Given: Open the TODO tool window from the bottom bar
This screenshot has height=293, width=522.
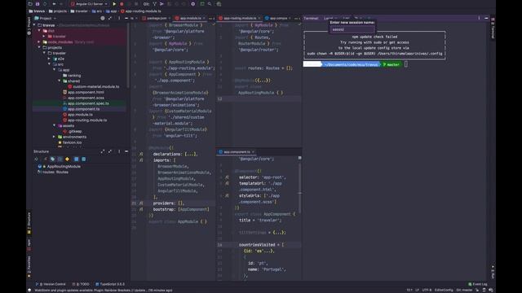Looking at the screenshot, I should pyautogui.click(x=81, y=284).
